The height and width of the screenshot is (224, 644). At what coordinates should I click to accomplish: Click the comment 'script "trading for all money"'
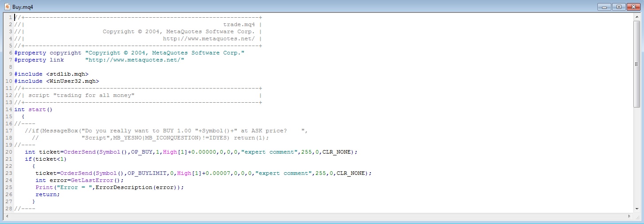point(81,95)
